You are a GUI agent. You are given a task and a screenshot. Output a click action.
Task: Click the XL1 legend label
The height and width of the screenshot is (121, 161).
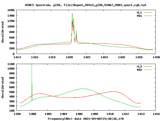139,13
